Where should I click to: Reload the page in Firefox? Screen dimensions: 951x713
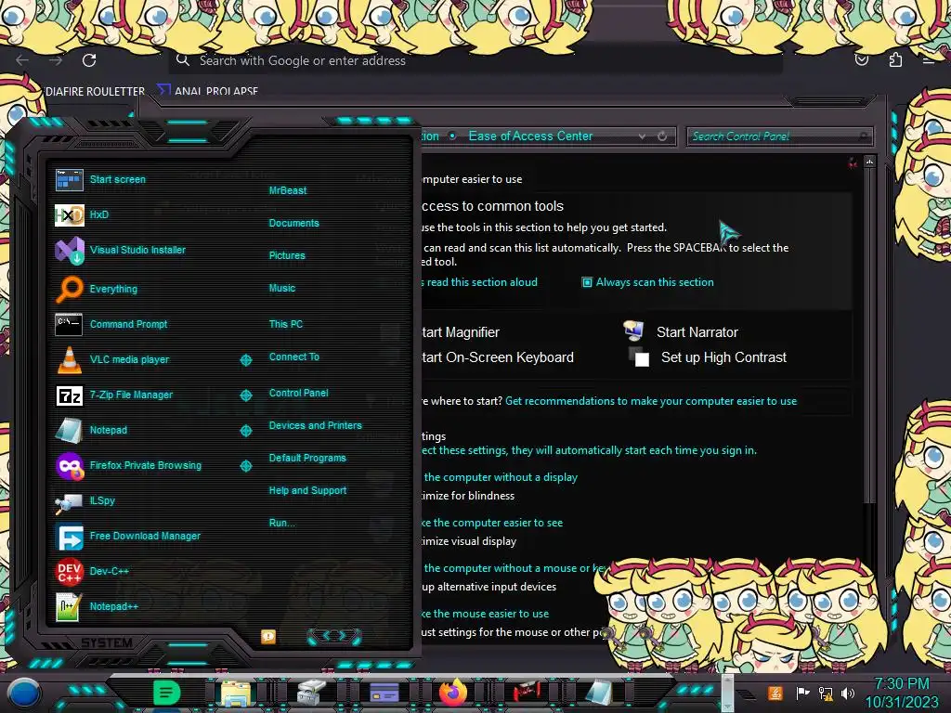click(89, 60)
